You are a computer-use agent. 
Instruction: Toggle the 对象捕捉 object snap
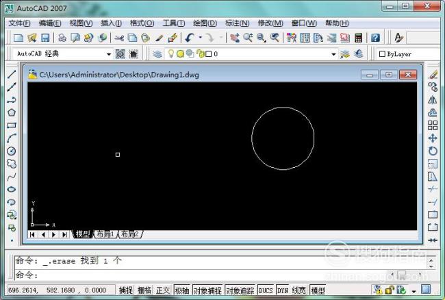(x=207, y=290)
